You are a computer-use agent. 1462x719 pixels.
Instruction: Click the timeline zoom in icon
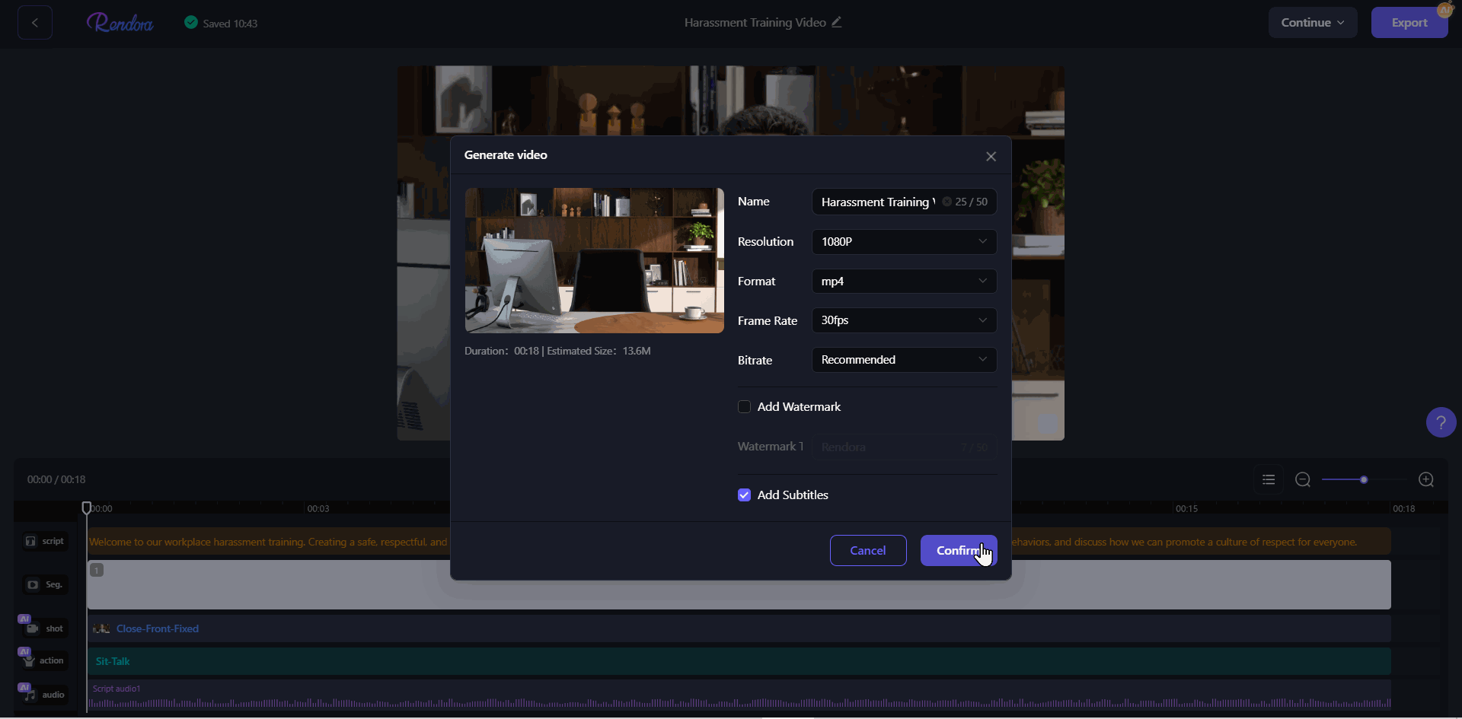pyautogui.click(x=1426, y=479)
